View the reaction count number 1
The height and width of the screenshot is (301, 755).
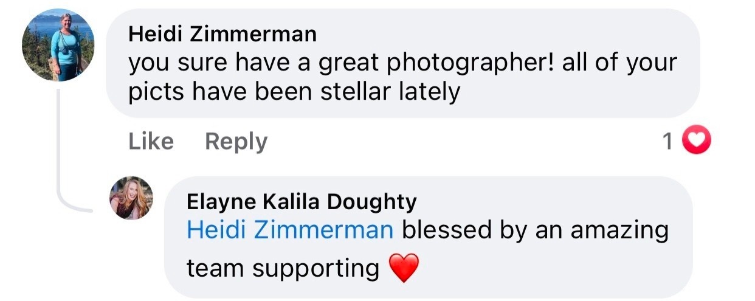coord(667,142)
